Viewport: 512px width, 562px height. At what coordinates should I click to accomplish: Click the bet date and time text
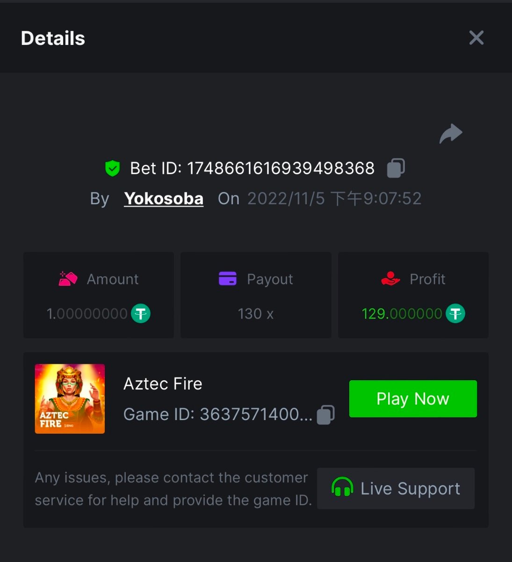[x=334, y=199]
